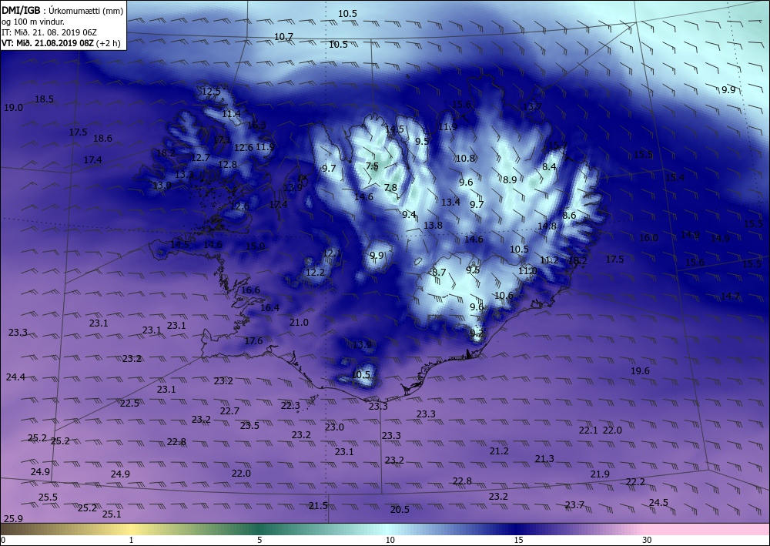This screenshot has height=546, width=770.
Task: Click the value 16.0 on the map
Action: click(648, 238)
